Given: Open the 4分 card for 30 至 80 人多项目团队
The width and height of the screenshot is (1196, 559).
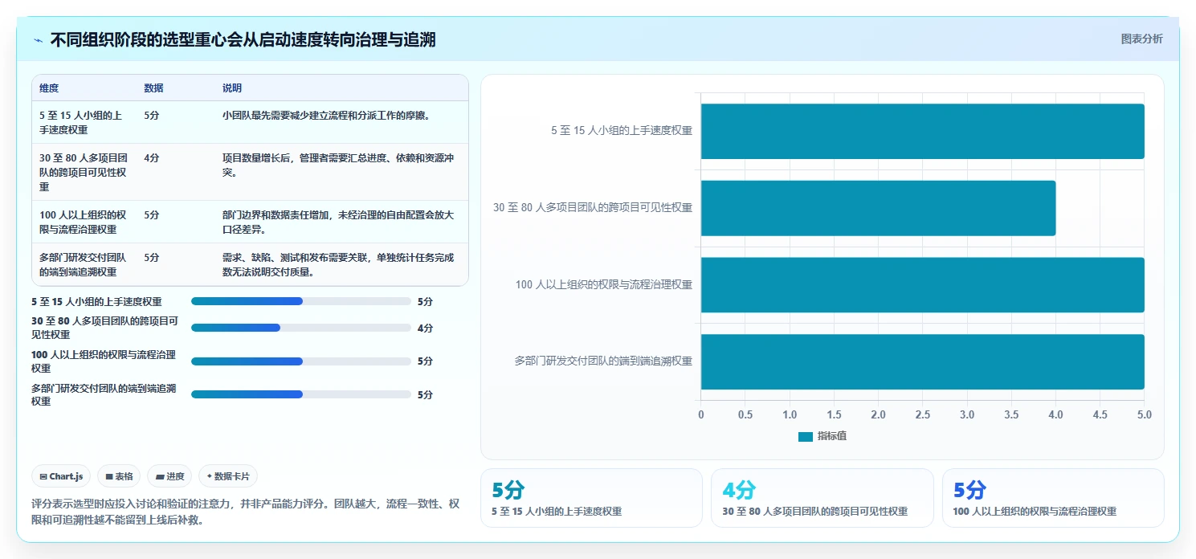Looking at the screenshot, I should [823, 498].
